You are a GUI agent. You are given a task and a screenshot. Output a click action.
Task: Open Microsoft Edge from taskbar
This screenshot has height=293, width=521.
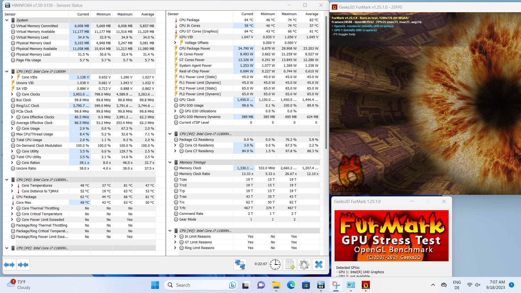291,285
